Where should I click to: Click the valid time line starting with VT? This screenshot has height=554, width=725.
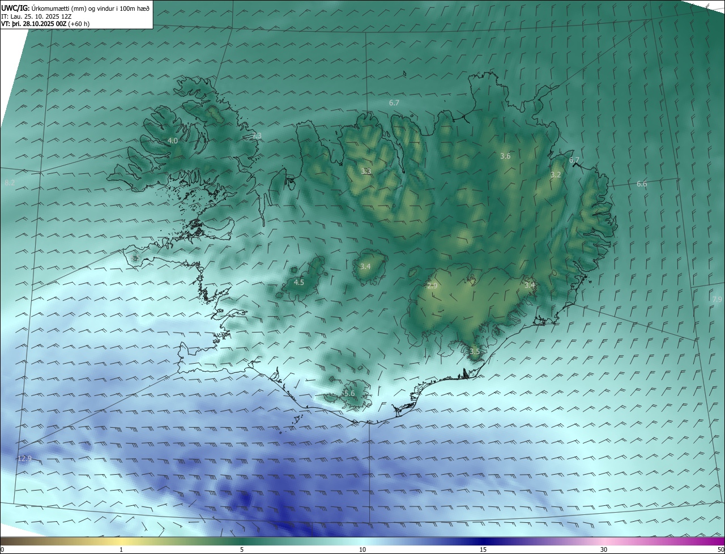click(45, 24)
